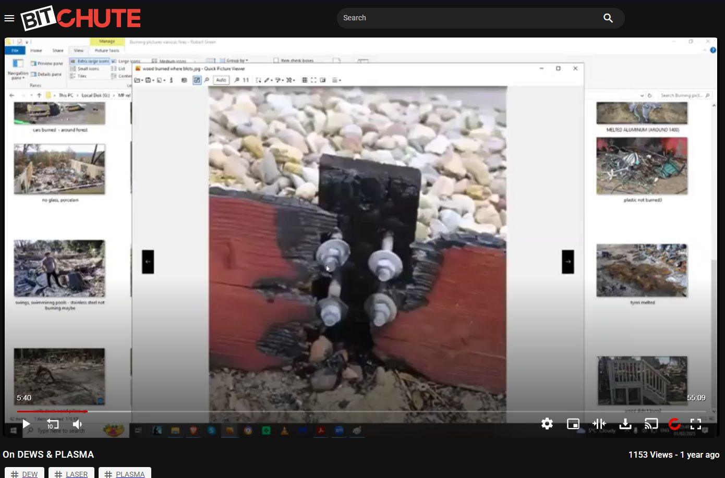Screen dimensions: 725x478
Task: Click the search magnifier icon
Action: tap(608, 18)
